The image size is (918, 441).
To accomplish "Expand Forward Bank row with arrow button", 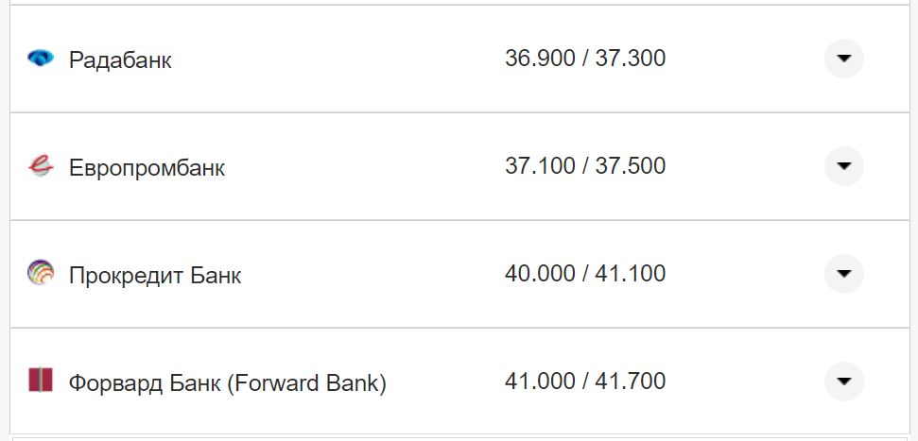I will 843,382.
